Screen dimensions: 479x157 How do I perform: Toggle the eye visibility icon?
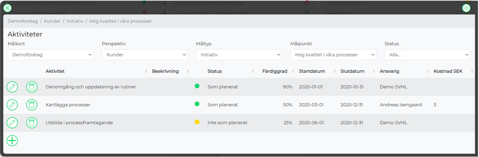tap(466, 8)
